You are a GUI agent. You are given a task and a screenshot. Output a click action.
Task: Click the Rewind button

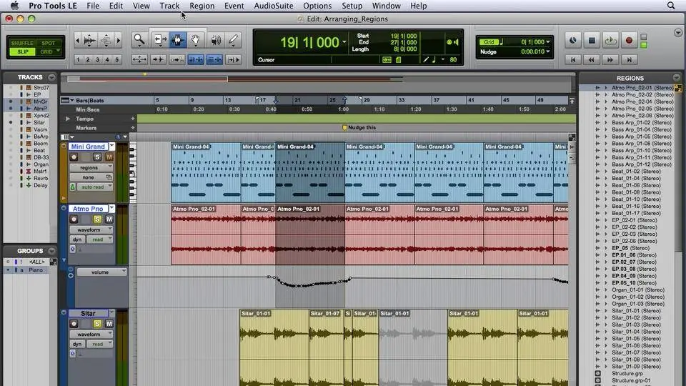click(x=592, y=59)
